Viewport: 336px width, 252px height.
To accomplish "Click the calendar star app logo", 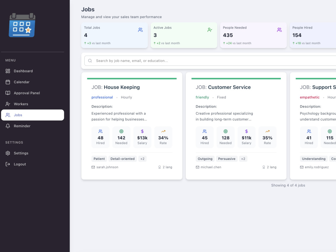I will (22, 25).
